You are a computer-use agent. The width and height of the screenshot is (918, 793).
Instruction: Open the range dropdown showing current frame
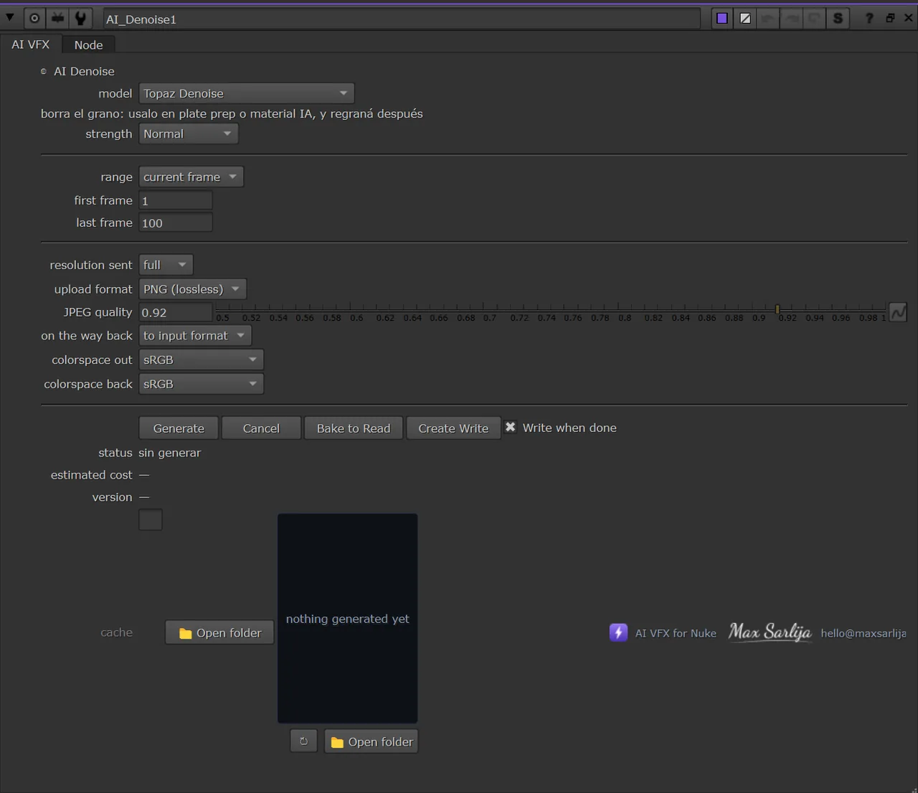coord(191,177)
